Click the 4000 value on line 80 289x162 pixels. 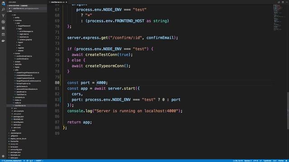101,83
